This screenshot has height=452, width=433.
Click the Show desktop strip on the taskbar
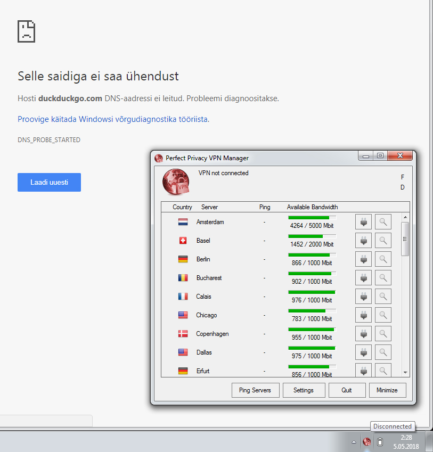(x=429, y=442)
